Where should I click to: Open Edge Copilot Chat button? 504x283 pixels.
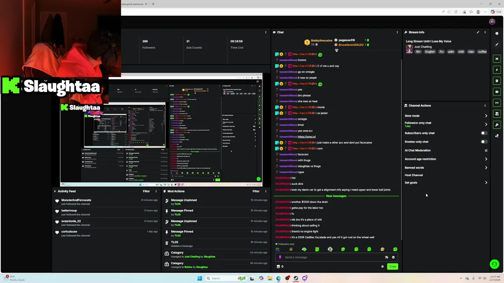coord(496,12)
